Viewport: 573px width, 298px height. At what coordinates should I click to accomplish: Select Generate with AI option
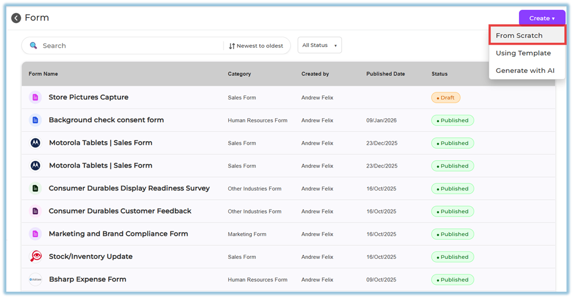[525, 71]
